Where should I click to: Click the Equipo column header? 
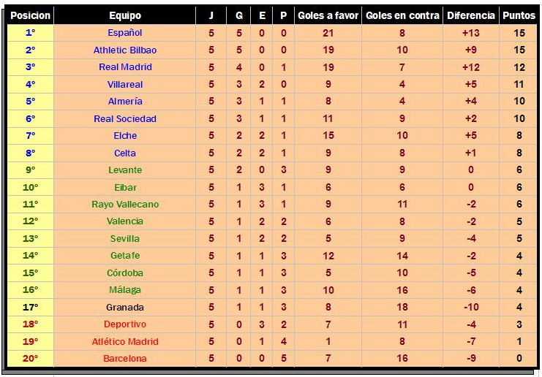point(125,15)
